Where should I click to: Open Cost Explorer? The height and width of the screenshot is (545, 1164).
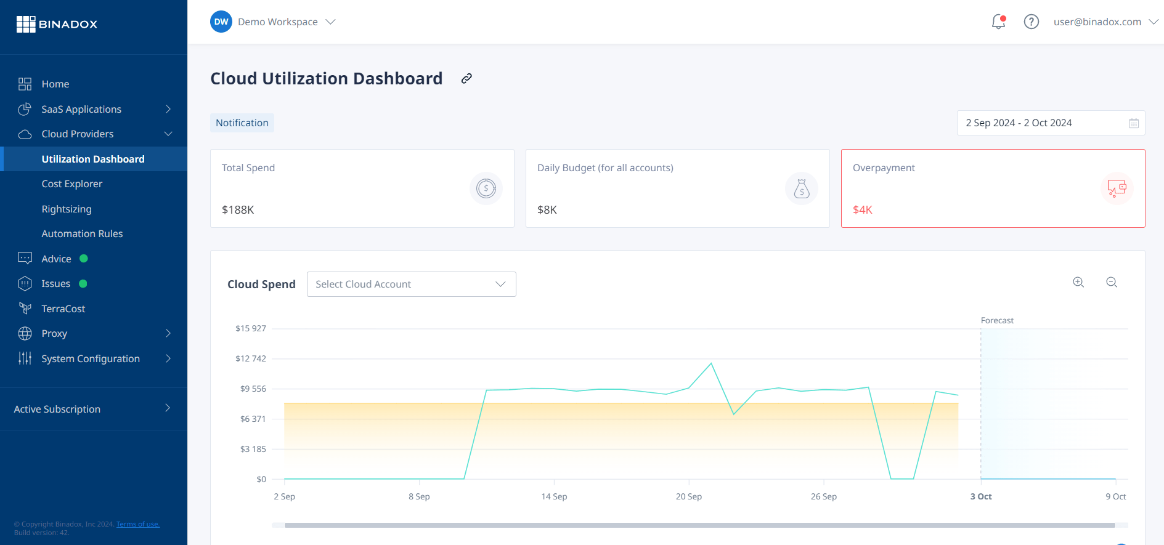pos(72,184)
